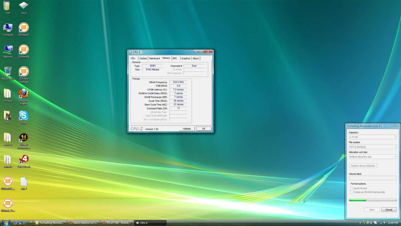This screenshot has height=226, width=401.
Task: Click Show Desktop quick launch icon
Action: 15,223
